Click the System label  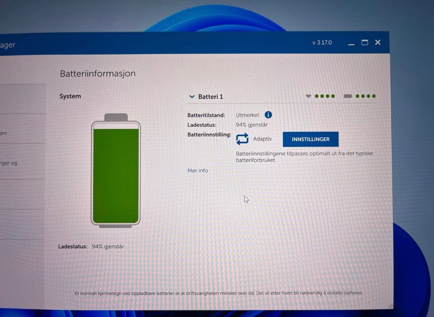click(70, 96)
